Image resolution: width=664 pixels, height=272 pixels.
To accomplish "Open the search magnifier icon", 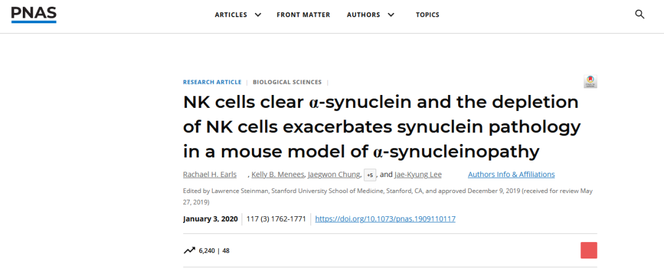I will point(639,15).
